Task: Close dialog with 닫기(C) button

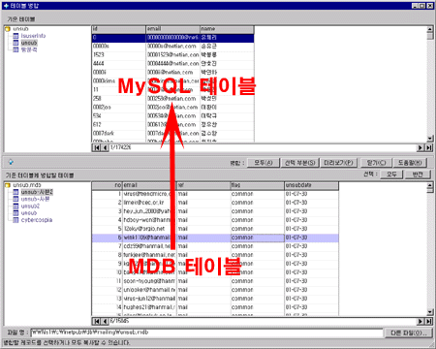Action: 376,163
